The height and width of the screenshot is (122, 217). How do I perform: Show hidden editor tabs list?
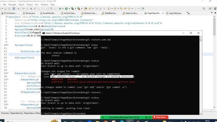coord(188,13)
